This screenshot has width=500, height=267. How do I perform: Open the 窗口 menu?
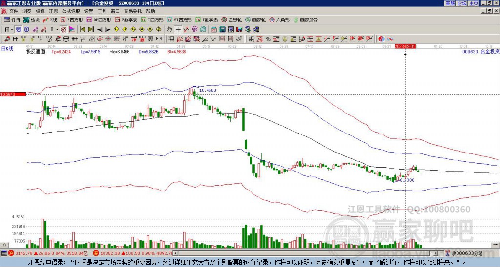(115, 11)
